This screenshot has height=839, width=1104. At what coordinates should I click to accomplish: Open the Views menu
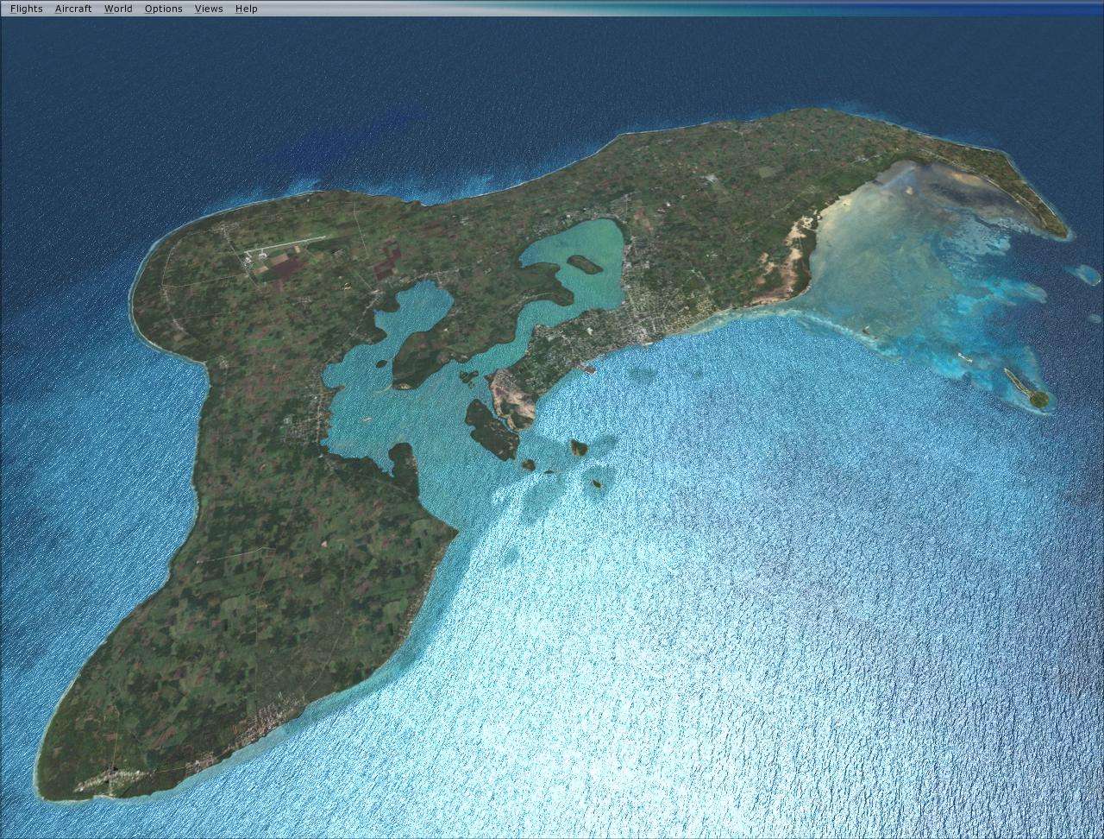[209, 9]
